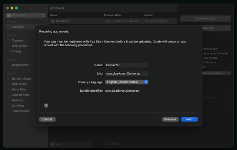Image resolution: width=237 pixels, height=150 pixels.
Task: Open Launch Time metrics
Action: (x=20, y=95)
